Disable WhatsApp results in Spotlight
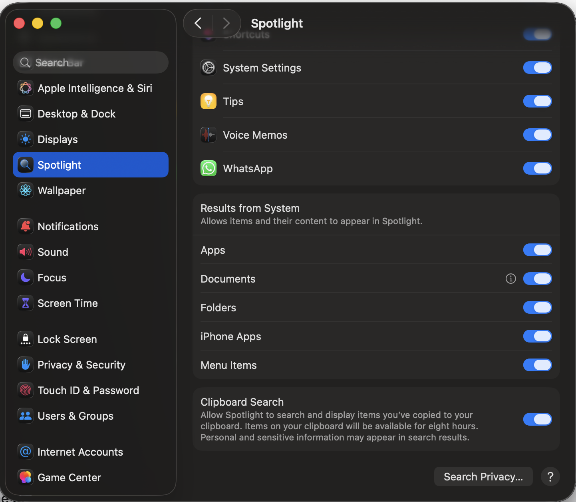 [x=537, y=168]
